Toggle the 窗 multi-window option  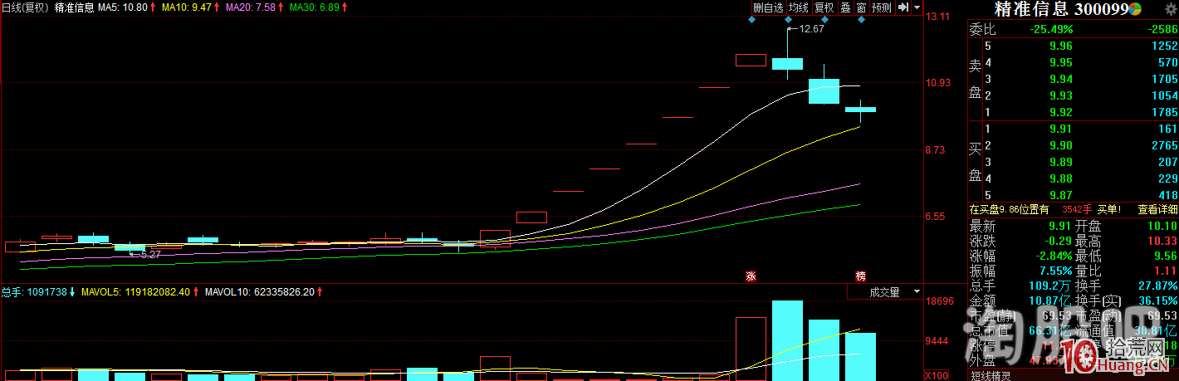click(861, 7)
